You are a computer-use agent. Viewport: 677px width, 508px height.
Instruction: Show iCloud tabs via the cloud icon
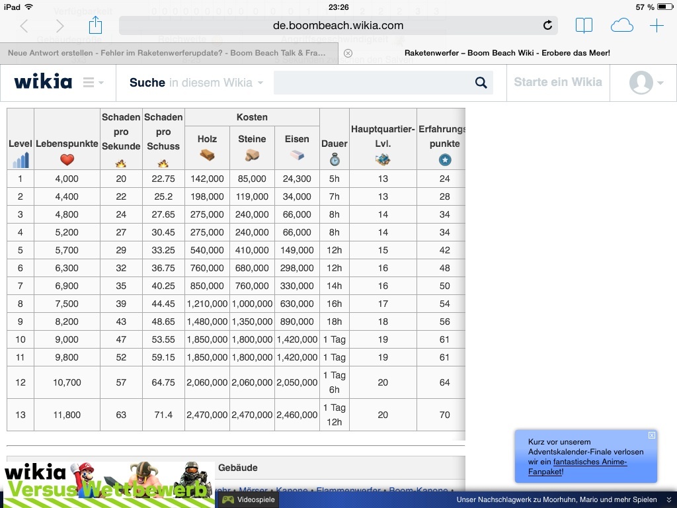(621, 26)
